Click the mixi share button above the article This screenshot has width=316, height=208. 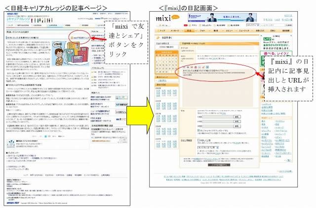pos(80,37)
